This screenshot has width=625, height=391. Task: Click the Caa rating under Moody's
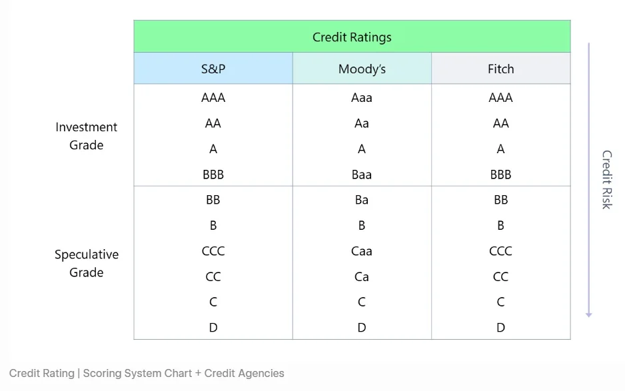pyautogui.click(x=362, y=251)
